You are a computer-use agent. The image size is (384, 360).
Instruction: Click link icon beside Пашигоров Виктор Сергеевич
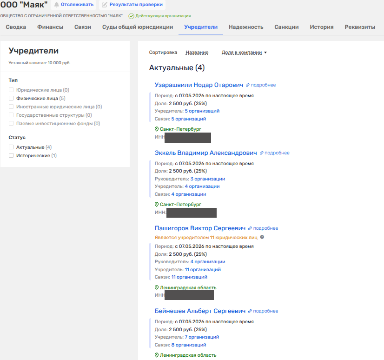coord(250,228)
